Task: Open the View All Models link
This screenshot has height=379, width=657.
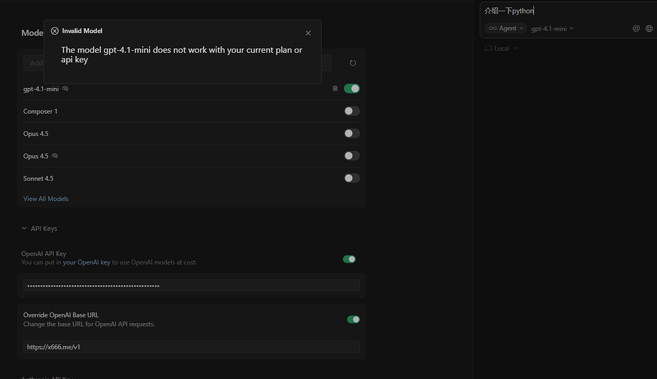Action: pyautogui.click(x=46, y=198)
